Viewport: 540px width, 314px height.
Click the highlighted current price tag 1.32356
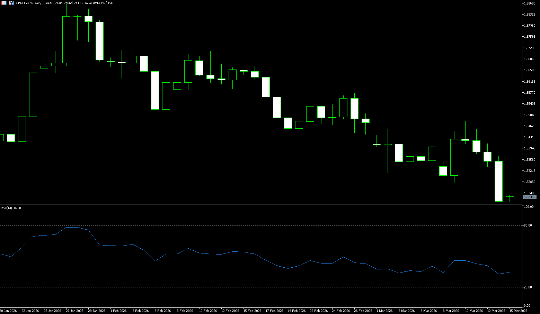tap(529, 197)
